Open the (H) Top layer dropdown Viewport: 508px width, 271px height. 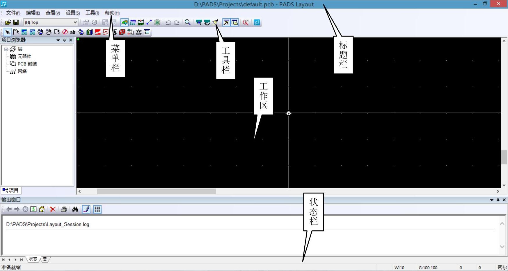51,22
